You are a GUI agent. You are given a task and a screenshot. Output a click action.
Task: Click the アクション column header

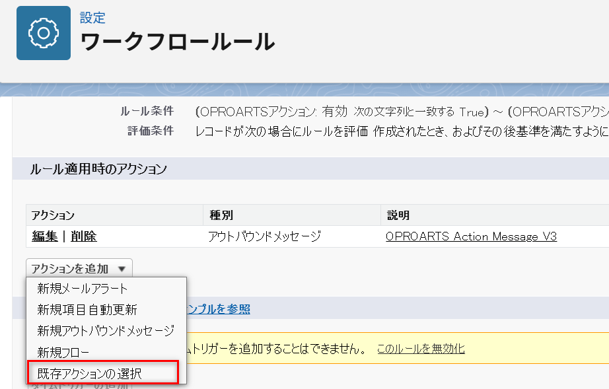54,215
